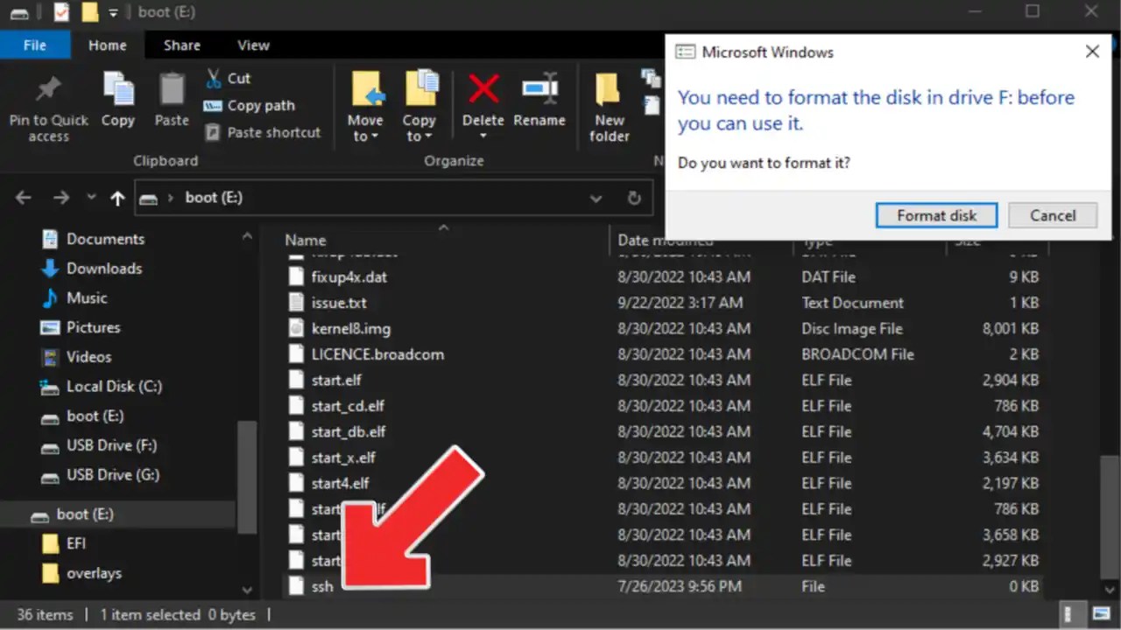Open the EFI folder in the sidebar
This screenshot has width=1121, height=630.
click(x=76, y=543)
